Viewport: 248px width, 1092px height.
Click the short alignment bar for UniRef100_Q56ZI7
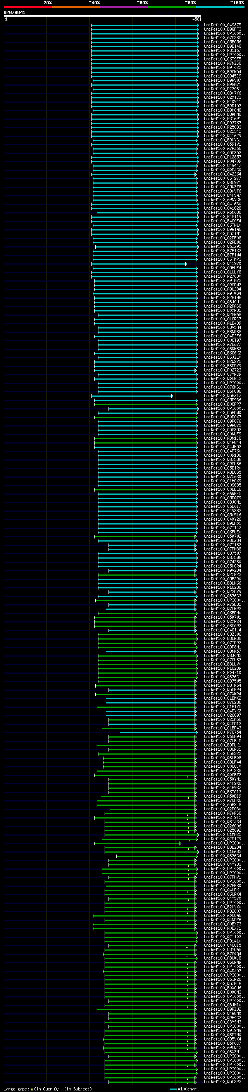pos(132,396)
